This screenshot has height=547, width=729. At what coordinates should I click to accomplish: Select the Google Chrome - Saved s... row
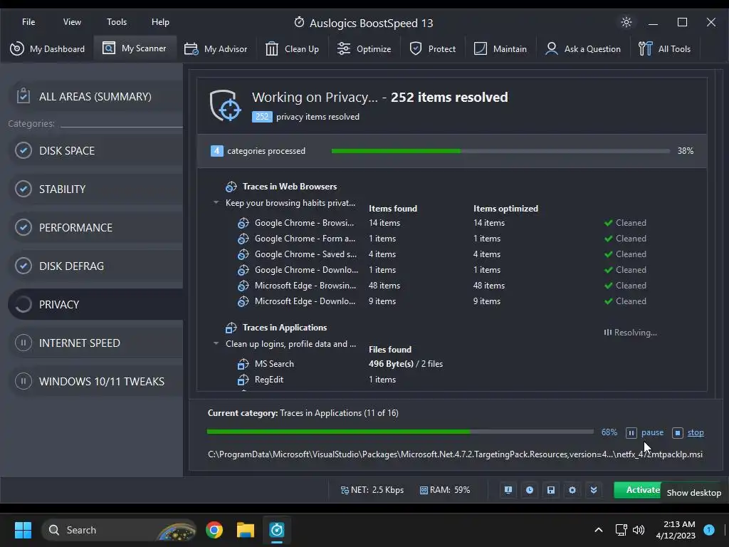click(441, 254)
